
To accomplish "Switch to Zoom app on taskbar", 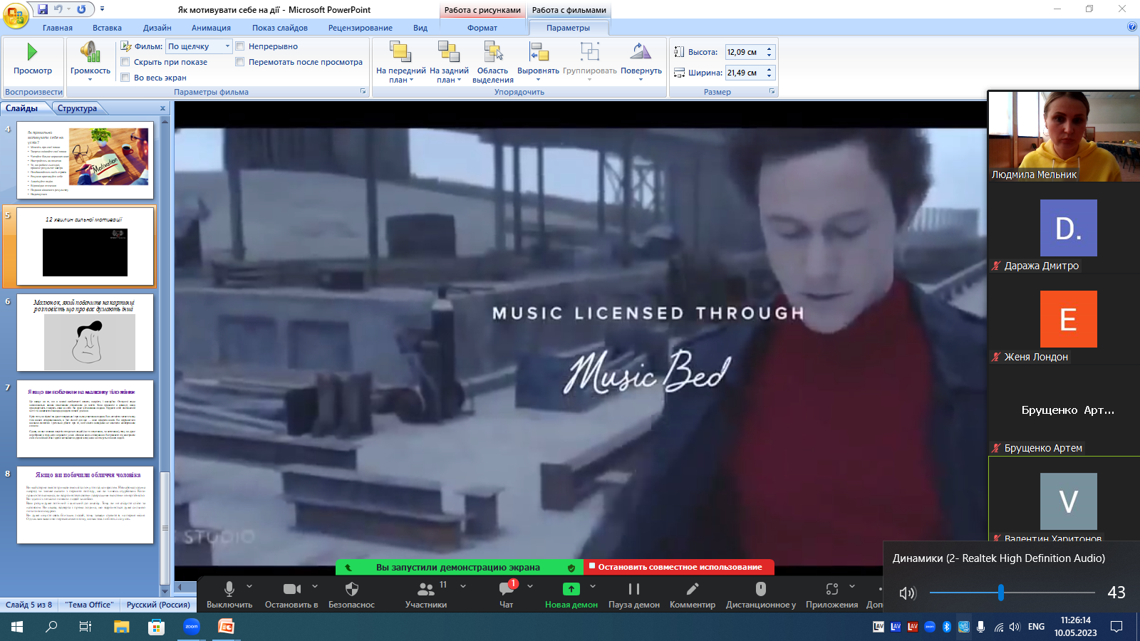I will click(192, 627).
